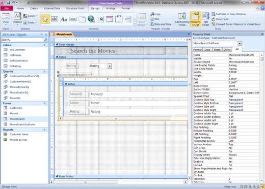The width and height of the screenshot is (265, 189).
Task: Choose the Label (Aa) control
Action: point(64,19)
